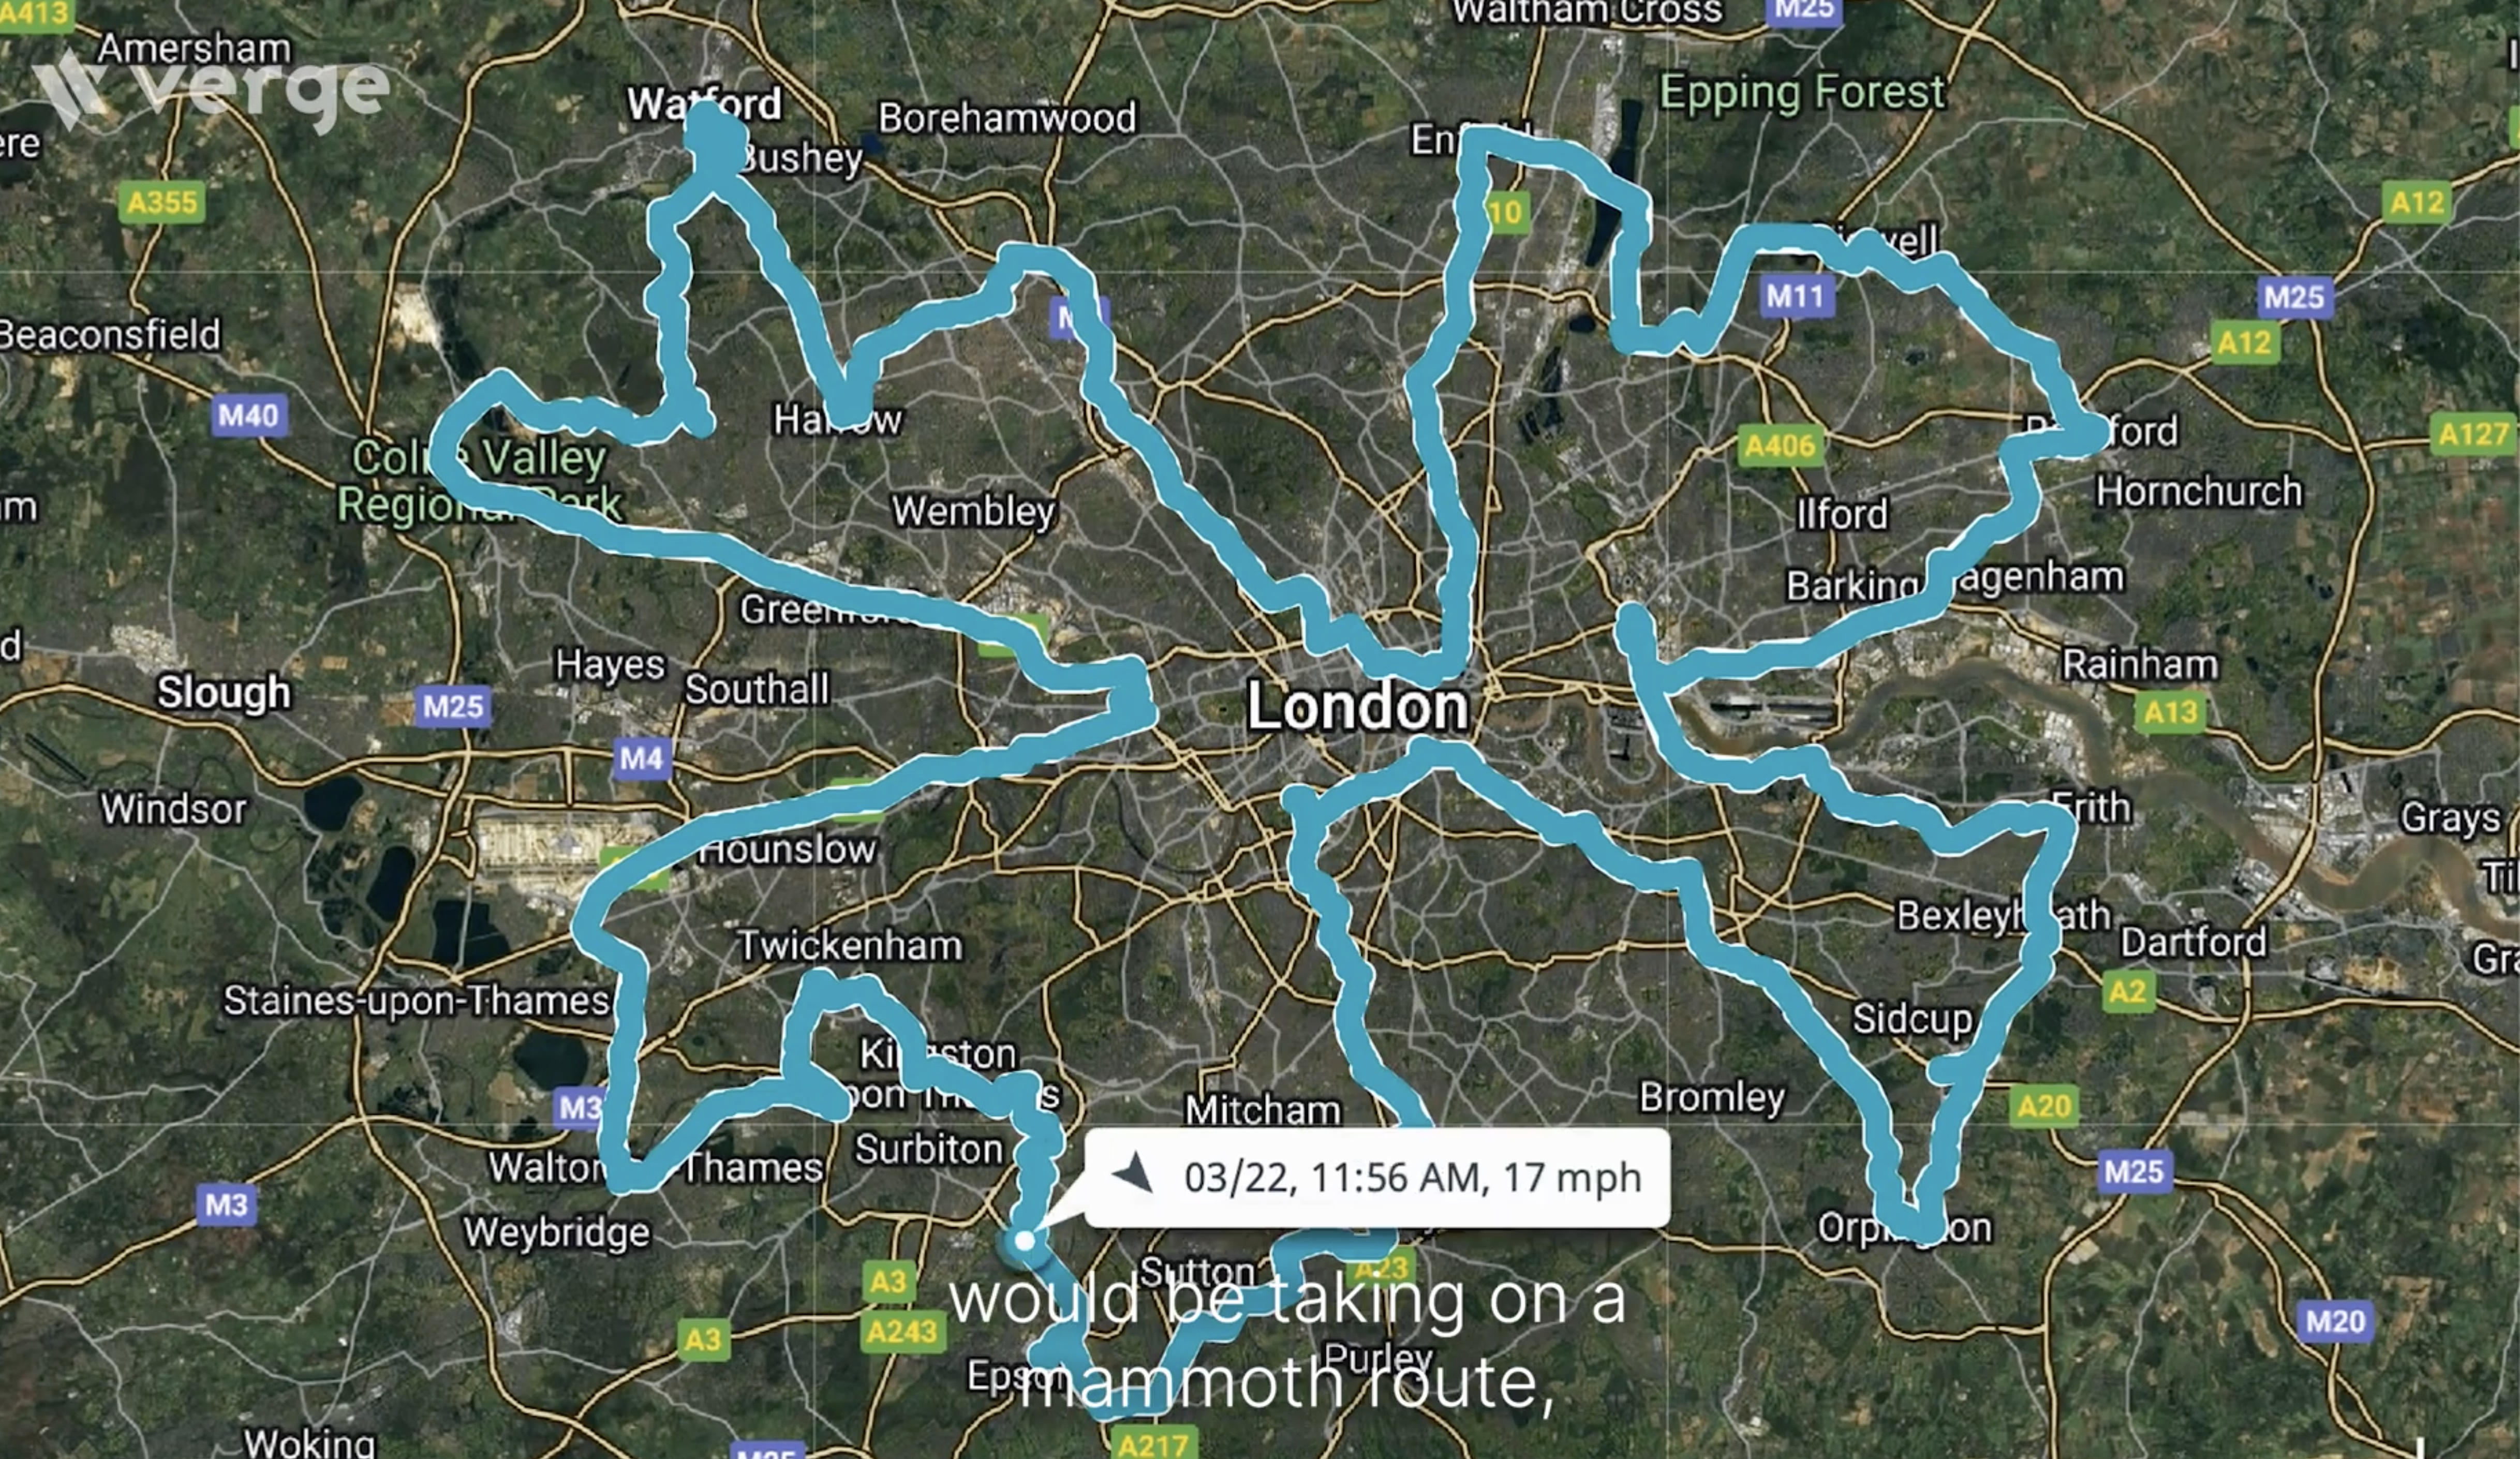Click the Bromley place label
Viewport: 2520px width, 1459px height.
pyautogui.click(x=1712, y=1097)
